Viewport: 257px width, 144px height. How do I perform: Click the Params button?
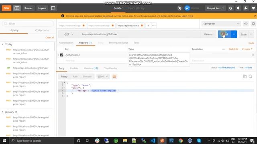pyautogui.click(x=208, y=34)
